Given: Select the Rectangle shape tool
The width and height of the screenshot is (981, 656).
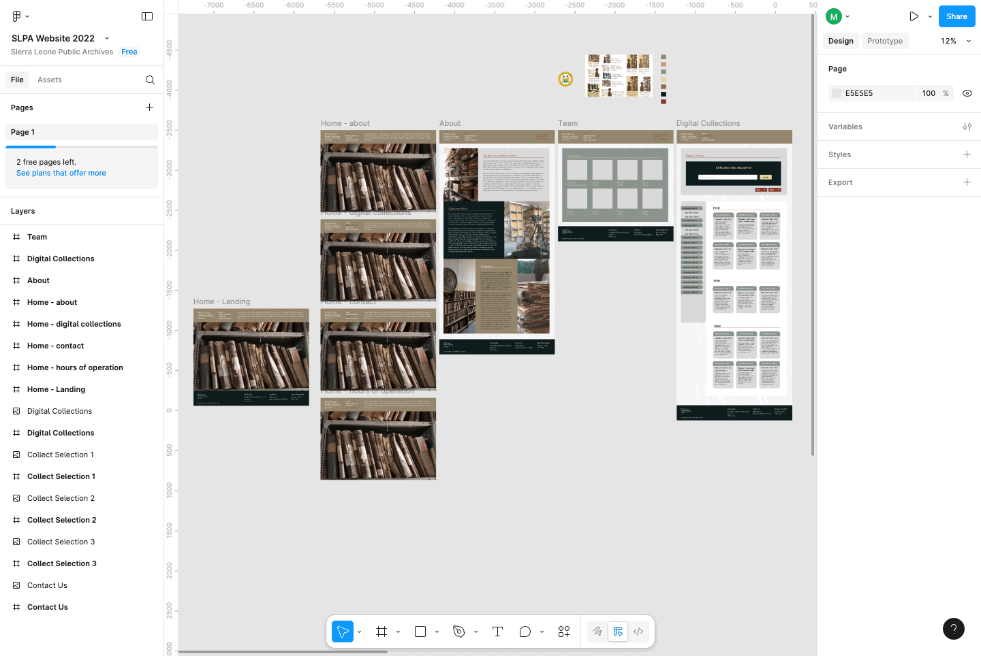Looking at the screenshot, I should click(420, 632).
